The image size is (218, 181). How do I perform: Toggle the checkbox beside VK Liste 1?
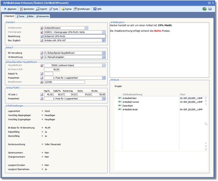[42, 94]
